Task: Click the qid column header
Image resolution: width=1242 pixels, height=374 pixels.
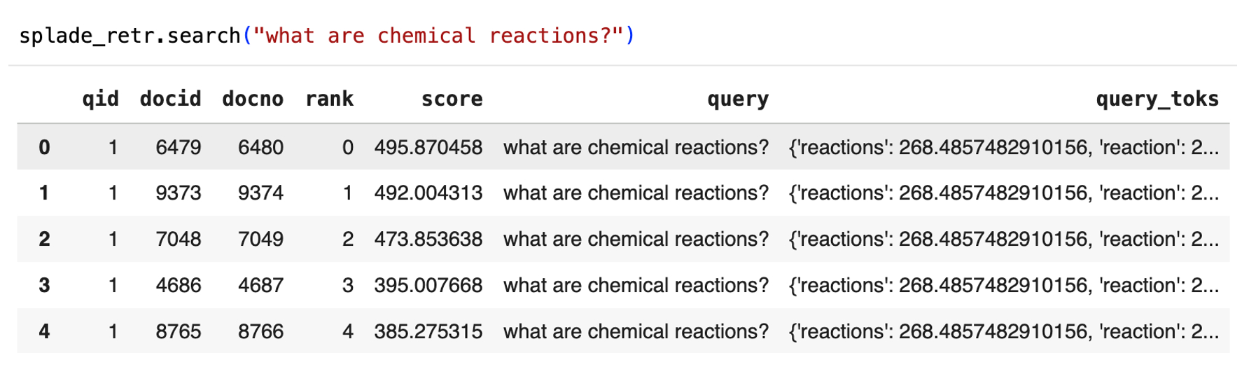Action: 100,99
